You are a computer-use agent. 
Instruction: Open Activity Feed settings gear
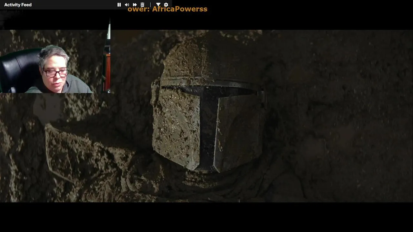point(166,5)
